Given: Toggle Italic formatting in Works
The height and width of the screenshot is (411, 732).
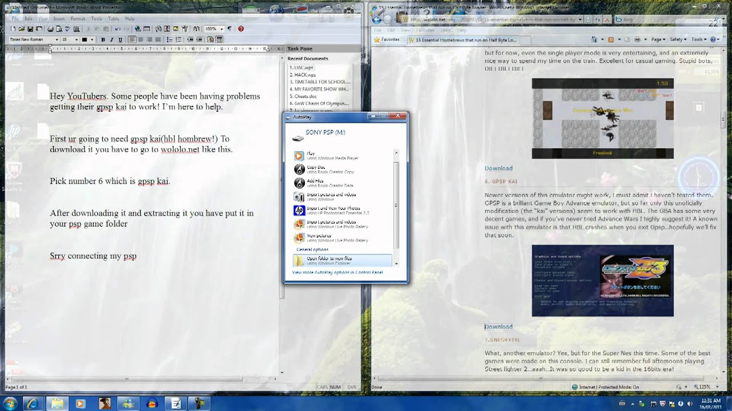Looking at the screenshot, I should click(112, 40).
